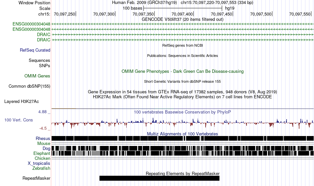
Task: Click the Rhesus alignment block row
Action: click(182, 138)
